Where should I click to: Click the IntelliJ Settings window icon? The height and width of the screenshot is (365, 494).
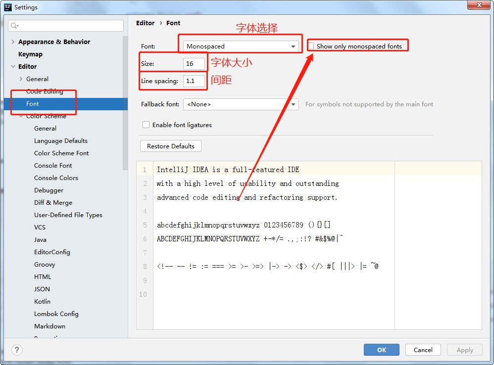(x=8, y=7)
